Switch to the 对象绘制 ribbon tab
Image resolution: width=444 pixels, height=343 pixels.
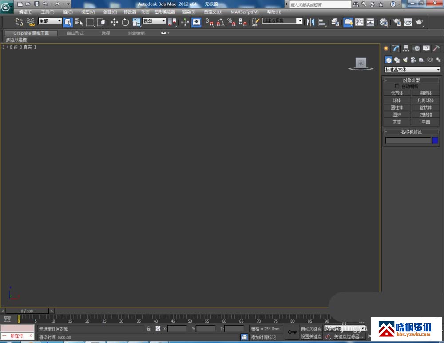coord(136,33)
